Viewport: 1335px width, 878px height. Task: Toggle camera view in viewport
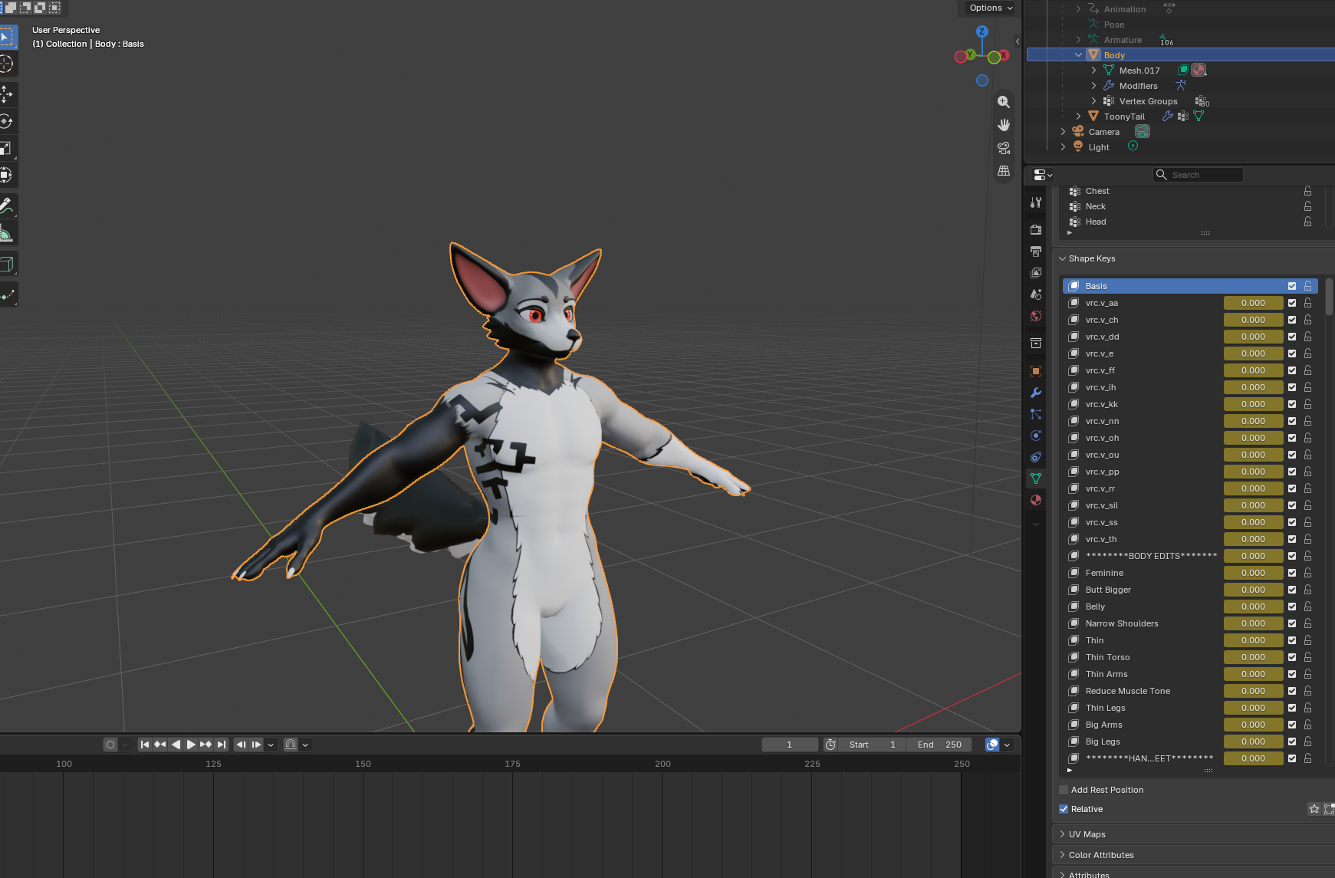pos(1003,148)
